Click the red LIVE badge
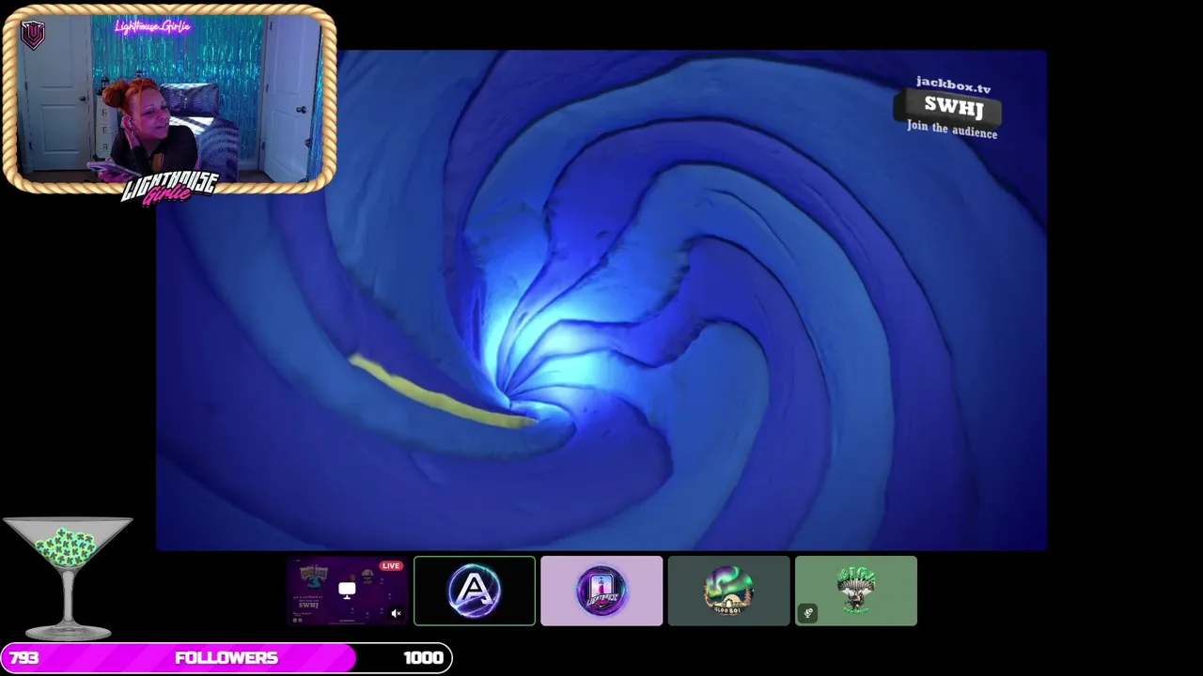 [x=391, y=566]
